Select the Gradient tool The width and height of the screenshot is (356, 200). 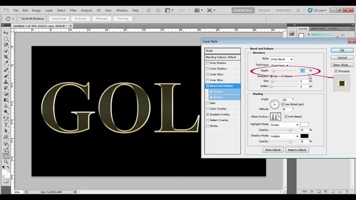6,100
